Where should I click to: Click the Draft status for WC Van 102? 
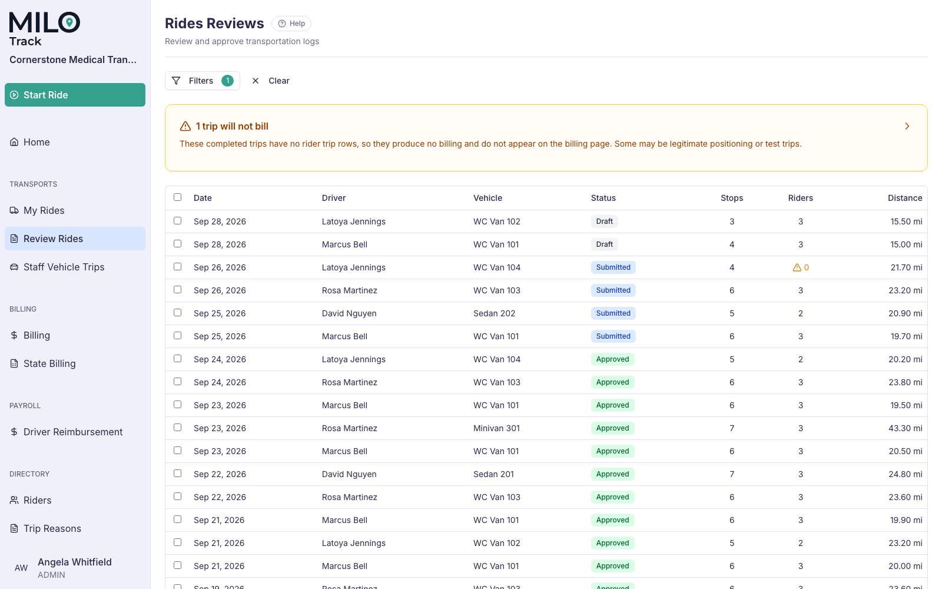click(605, 221)
